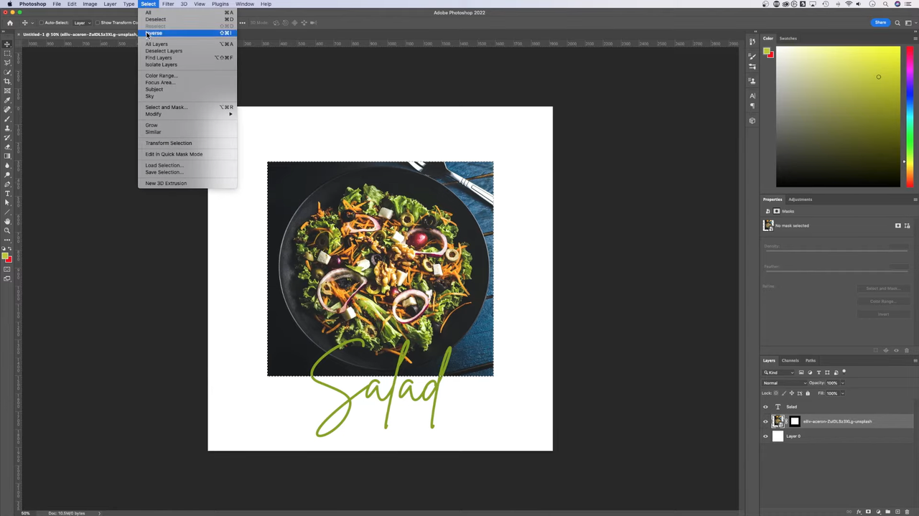Add layer style fx icon
This screenshot has height=516, width=919.
coord(859,512)
